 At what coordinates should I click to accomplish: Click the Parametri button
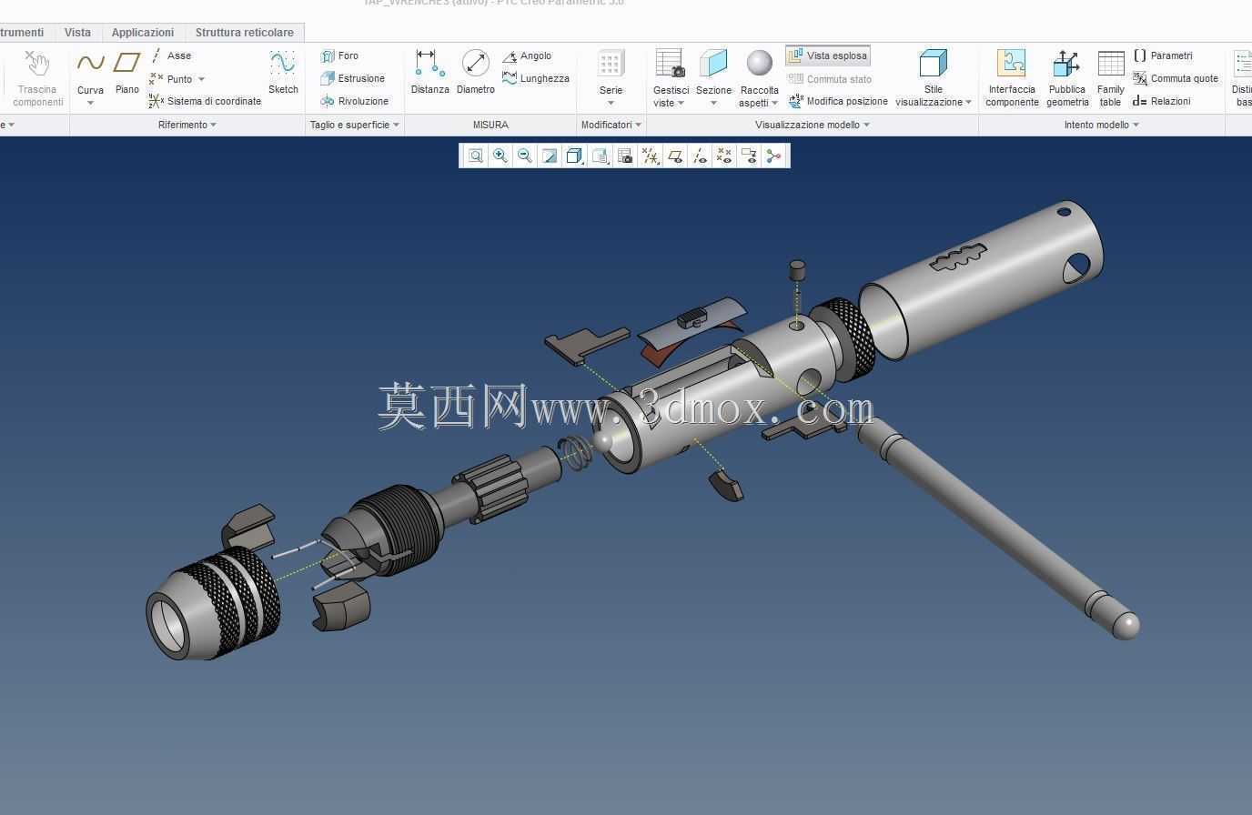click(1162, 55)
